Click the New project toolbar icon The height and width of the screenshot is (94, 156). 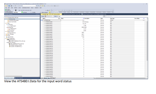(6, 6)
